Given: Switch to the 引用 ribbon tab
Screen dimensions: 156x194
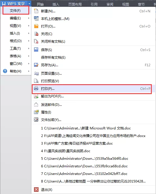Looking at the screenshot, I should click(x=94, y=4).
